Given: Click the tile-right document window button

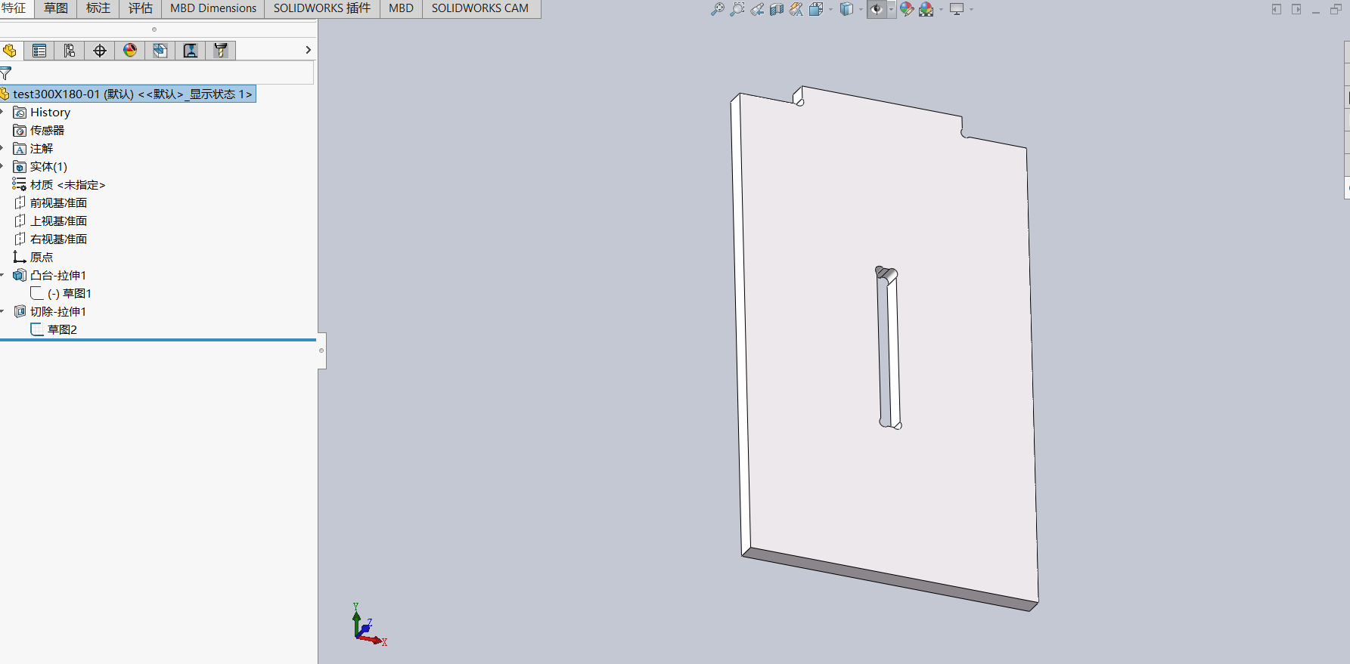Looking at the screenshot, I should pyautogui.click(x=1296, y=9).
